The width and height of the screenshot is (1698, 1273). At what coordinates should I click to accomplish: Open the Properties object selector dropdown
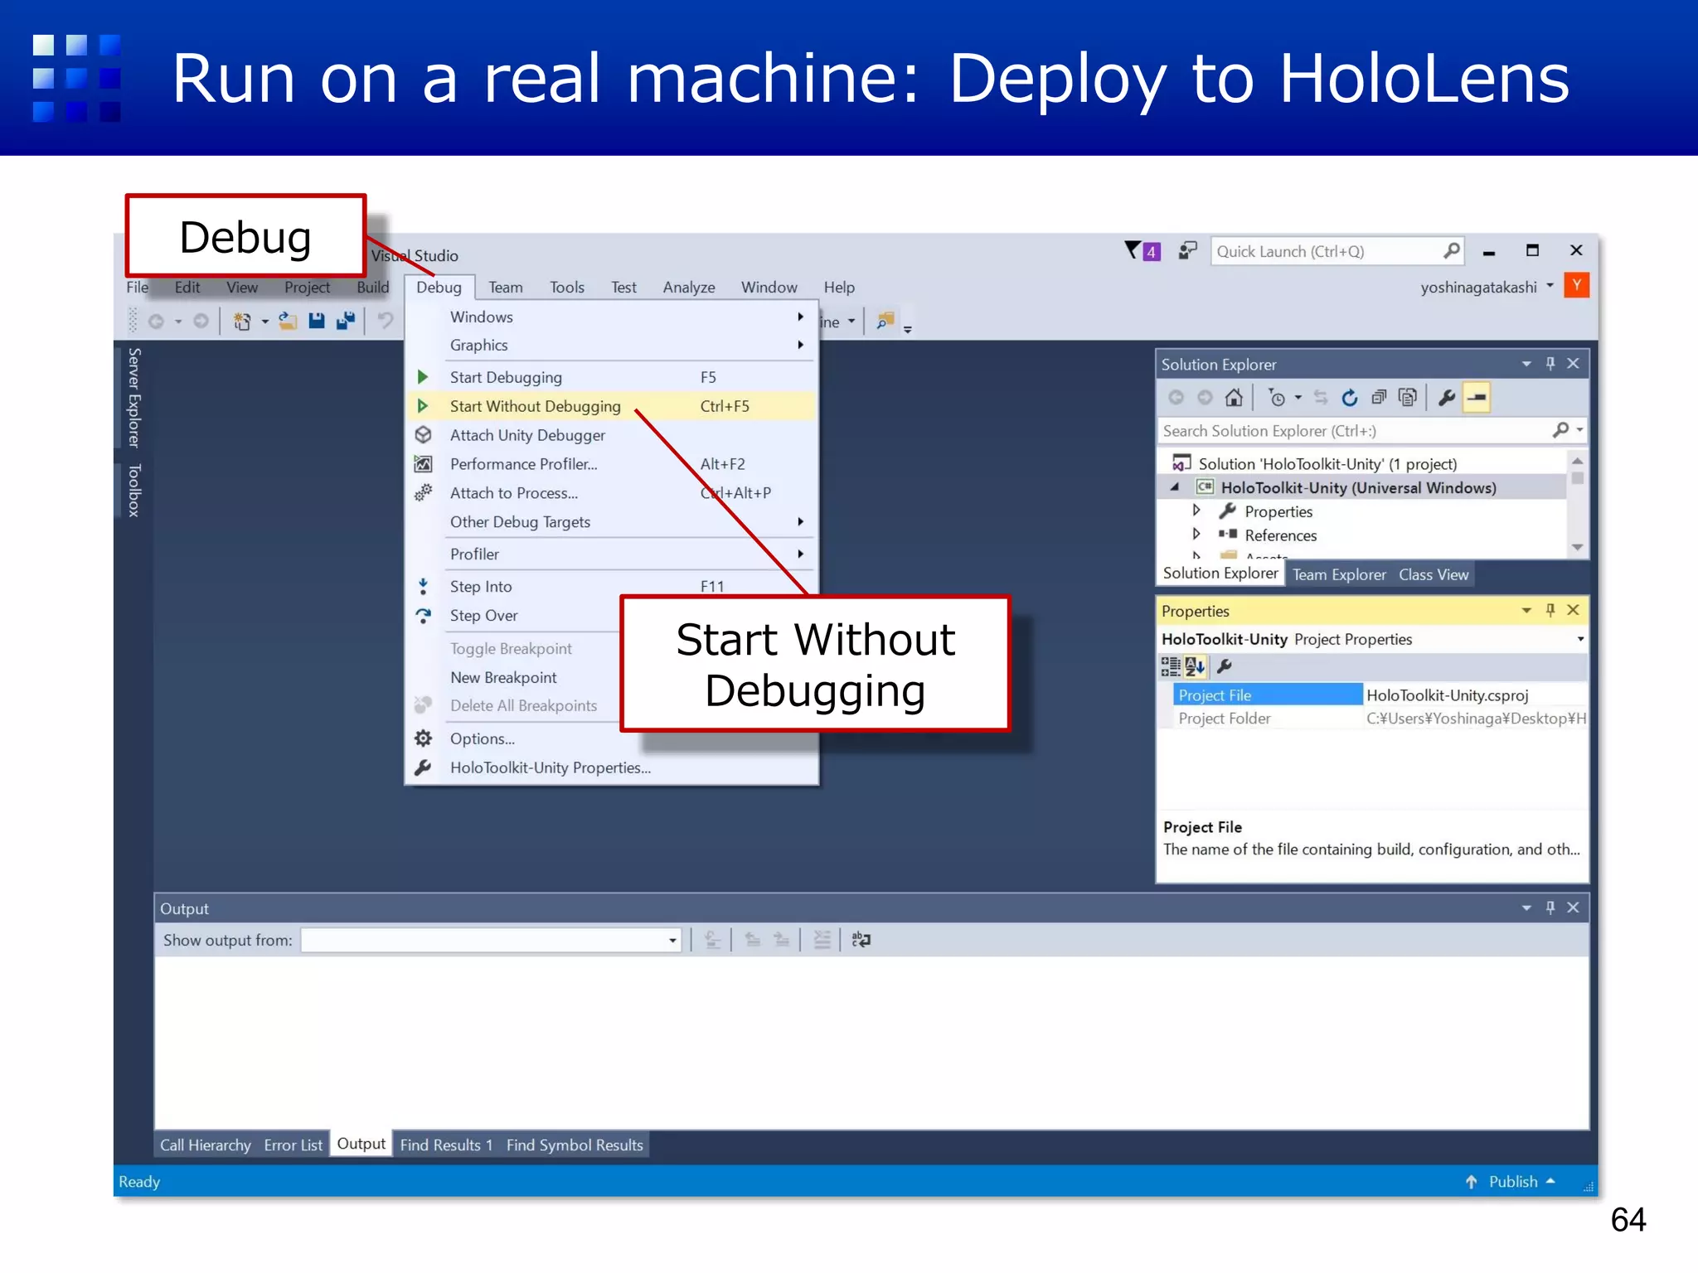point(1579,639)
